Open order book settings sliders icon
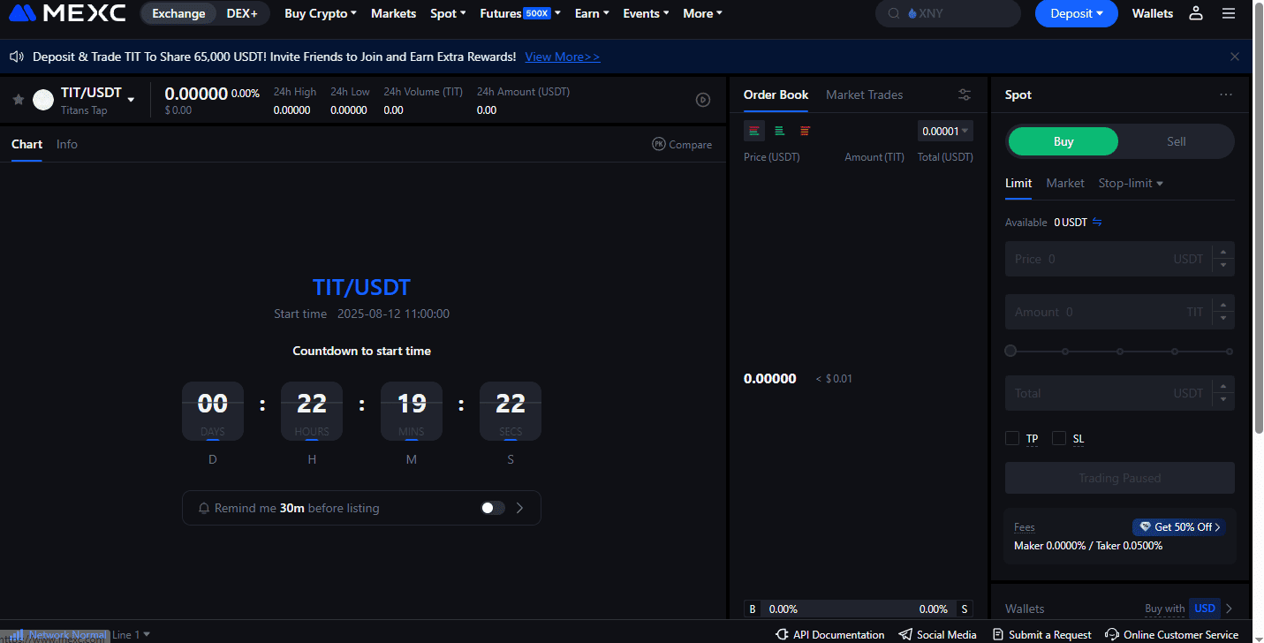The image size is (1264, 643). (965, 95)
